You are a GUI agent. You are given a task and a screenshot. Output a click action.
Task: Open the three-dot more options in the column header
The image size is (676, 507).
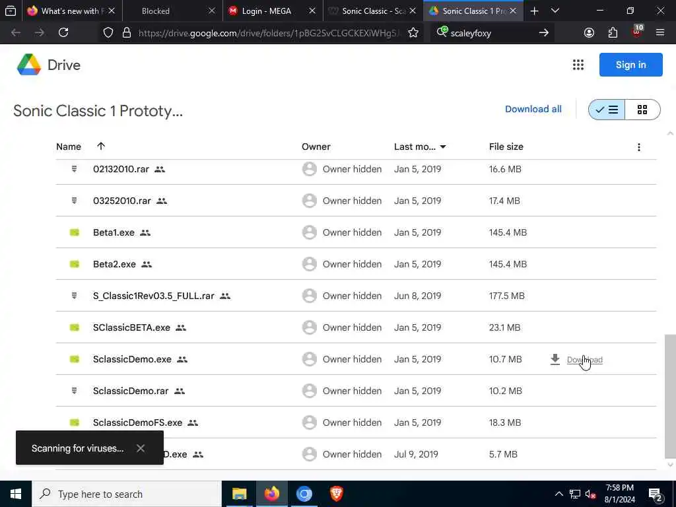(639, 147)
